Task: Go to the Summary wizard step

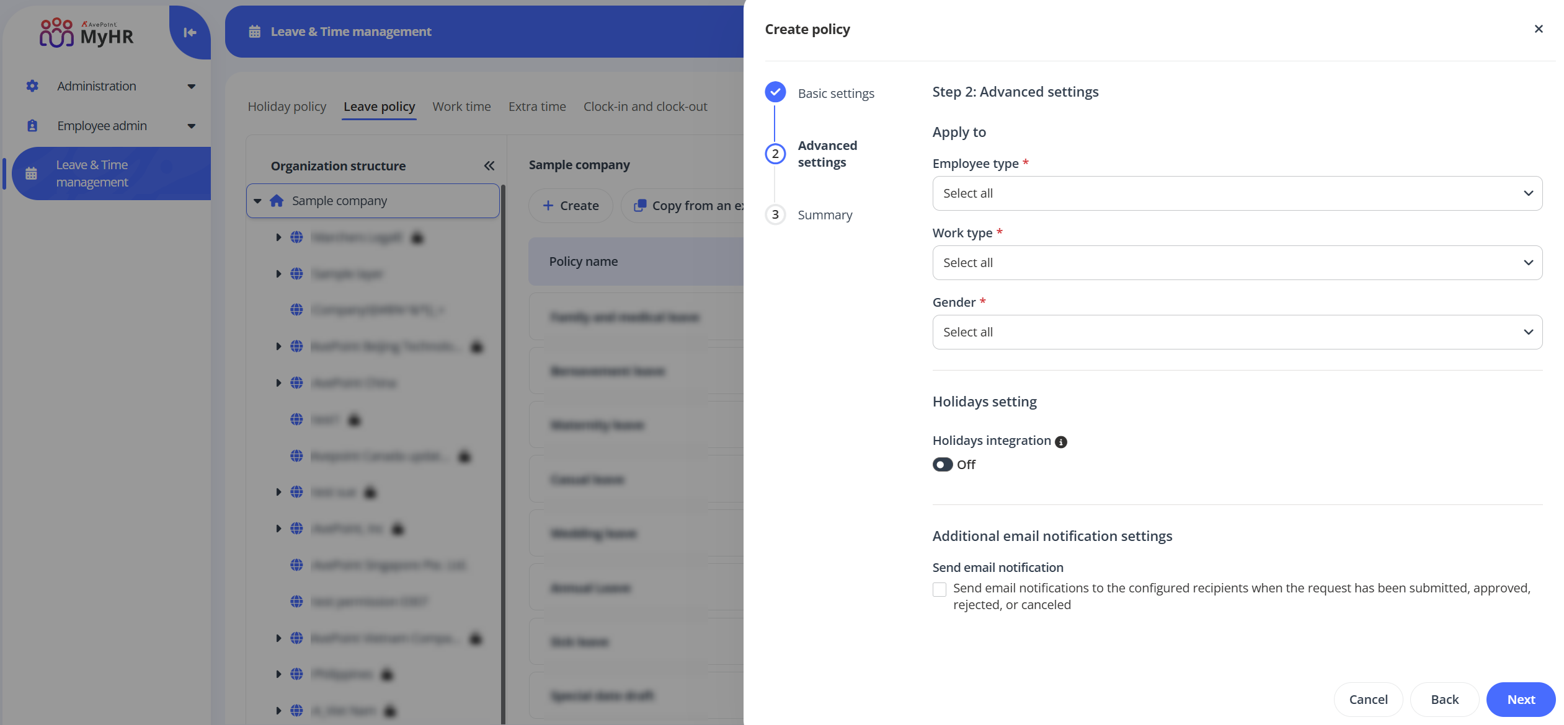Action: tap(825, 214)
